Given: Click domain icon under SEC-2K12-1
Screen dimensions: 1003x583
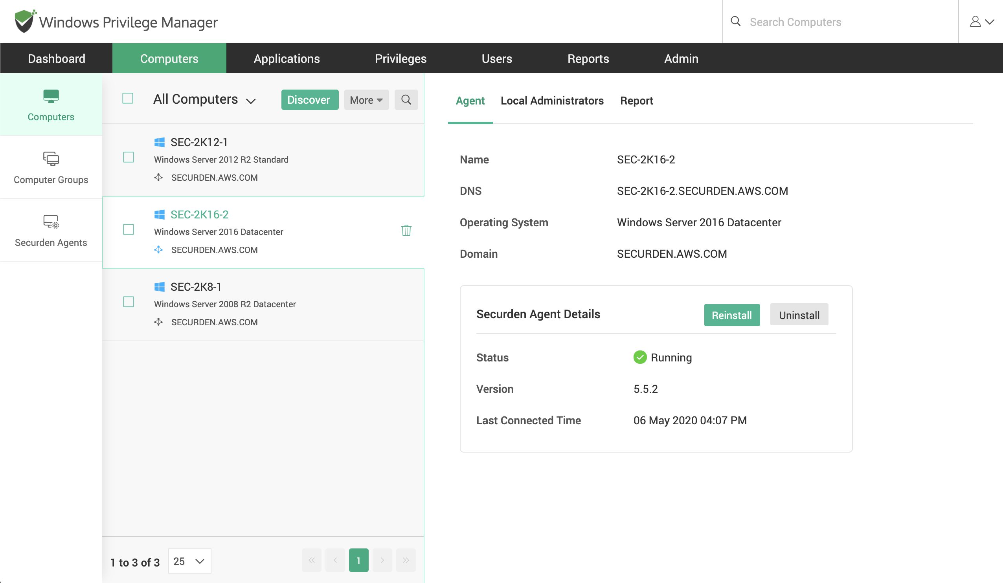Looking at the screenshot, I should [158, 178].
